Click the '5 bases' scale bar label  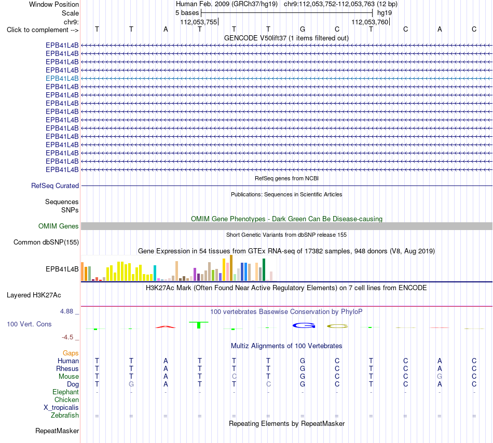point(187,13)
